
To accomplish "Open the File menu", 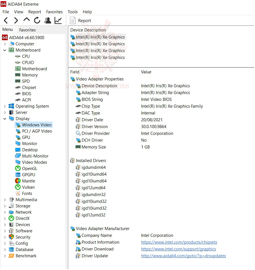I will 6,12.
